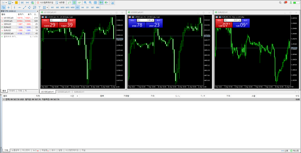Switch chart to candlestick style

pos(74,3)
